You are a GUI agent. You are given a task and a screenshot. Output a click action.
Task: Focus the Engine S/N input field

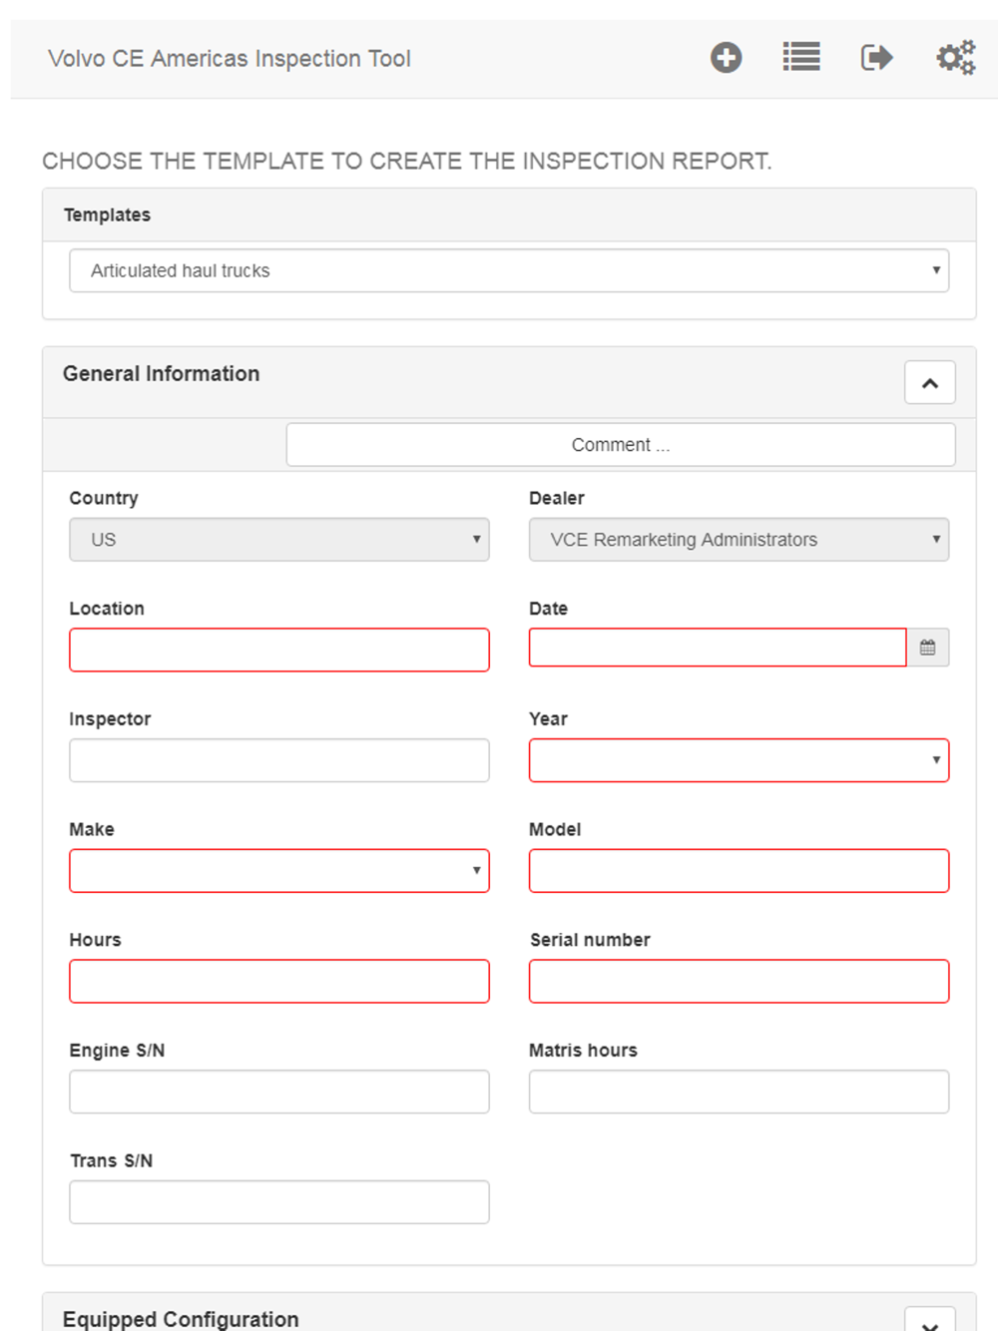tap(279, 1092)
